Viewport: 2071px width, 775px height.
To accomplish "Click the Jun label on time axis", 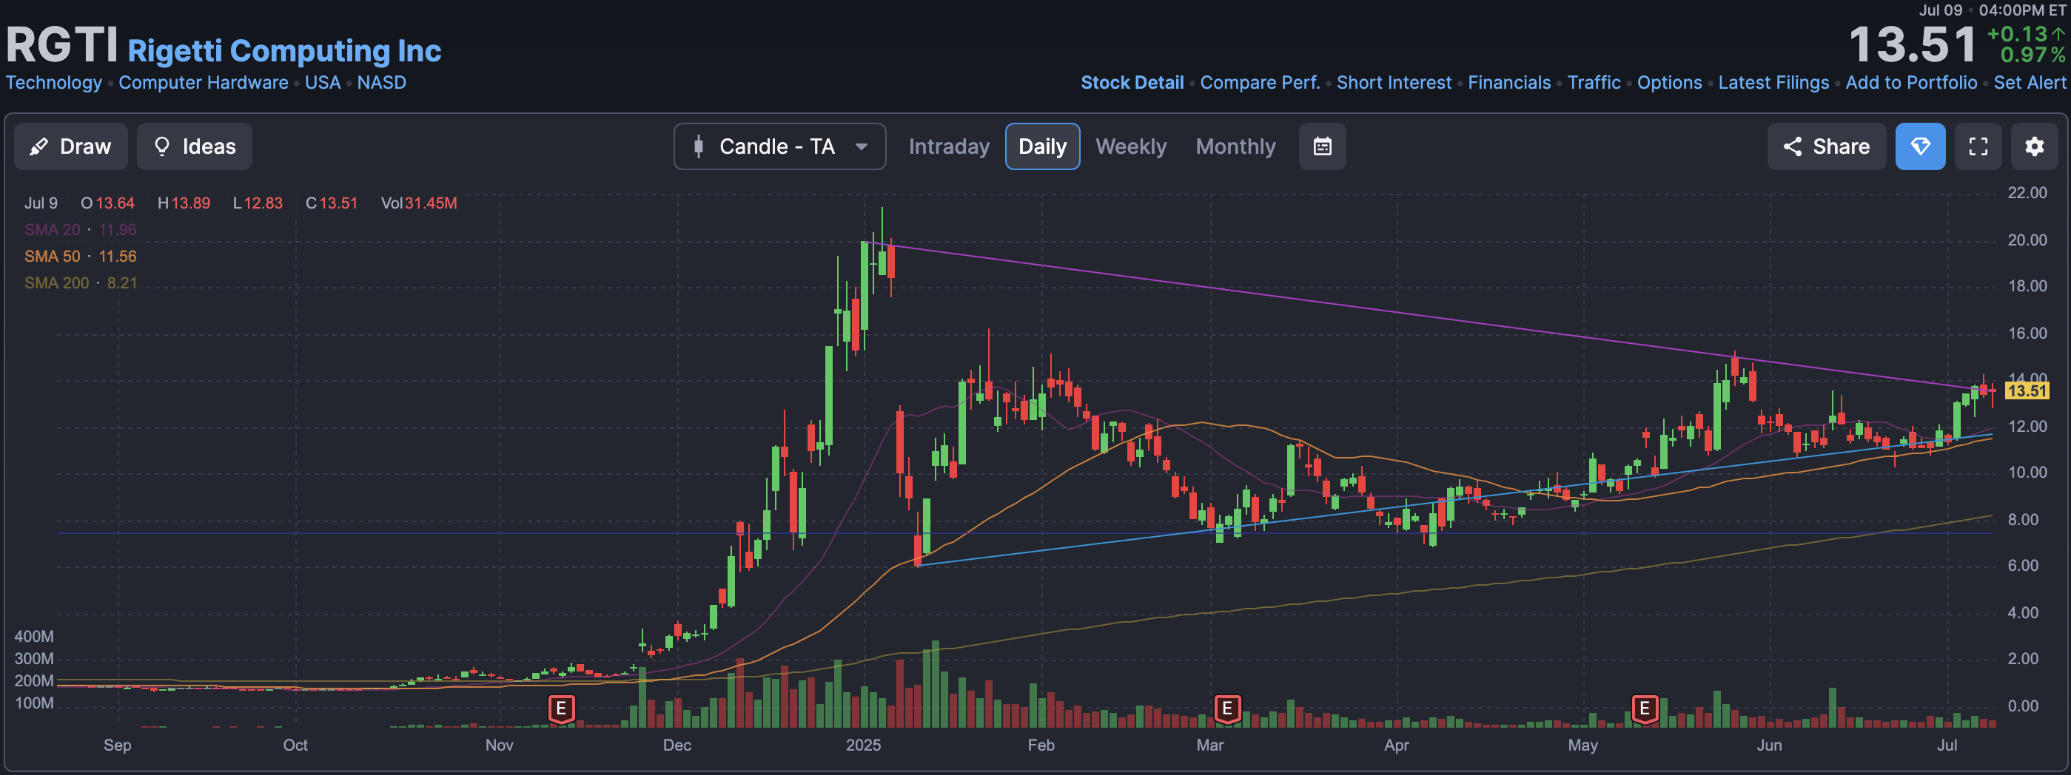I will click(x=1769, y=745).
